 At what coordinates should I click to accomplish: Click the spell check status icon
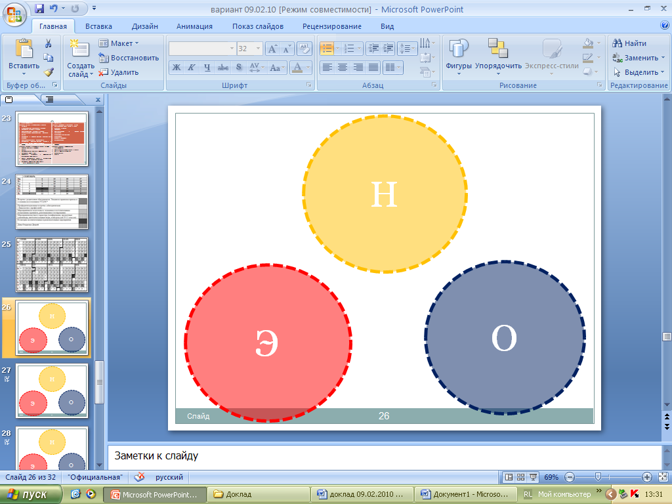pyautogui.click(x=139, y=477)
